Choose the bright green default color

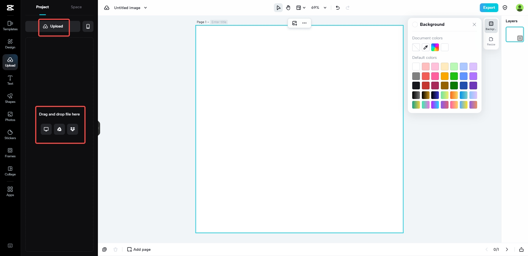pos(454,76)
